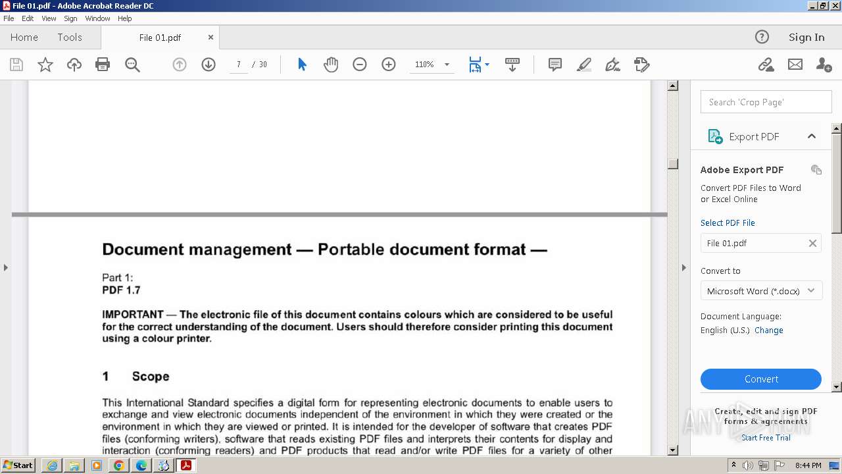The width and height of the screenshot is (842, 474).
Task: Click the share with others person icon
Action: click(x=824, y=65)
